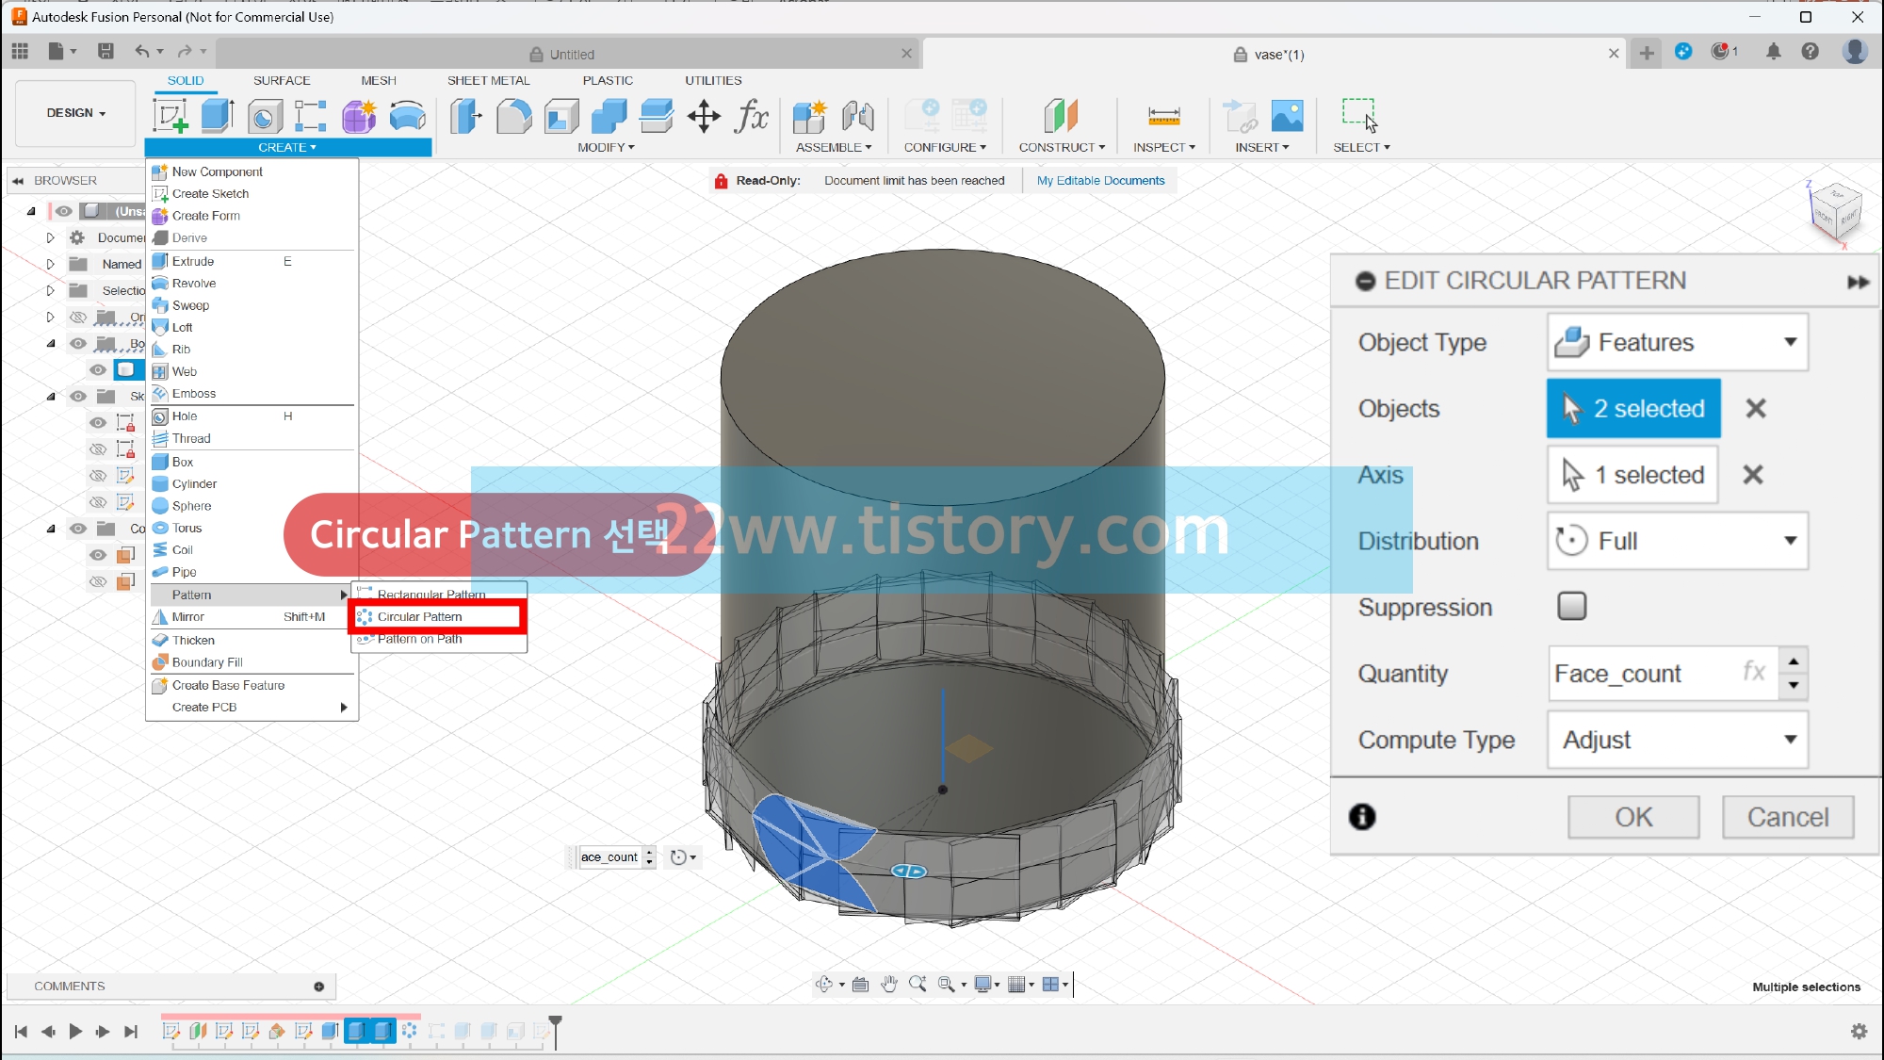Screen dimensions: 1884x1060
Task: Switch to the SURFACE tab
Action: click(281, 80)
